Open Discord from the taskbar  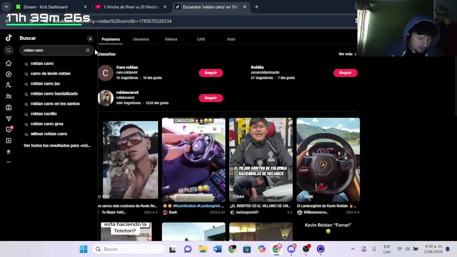[x=291, y=249]
